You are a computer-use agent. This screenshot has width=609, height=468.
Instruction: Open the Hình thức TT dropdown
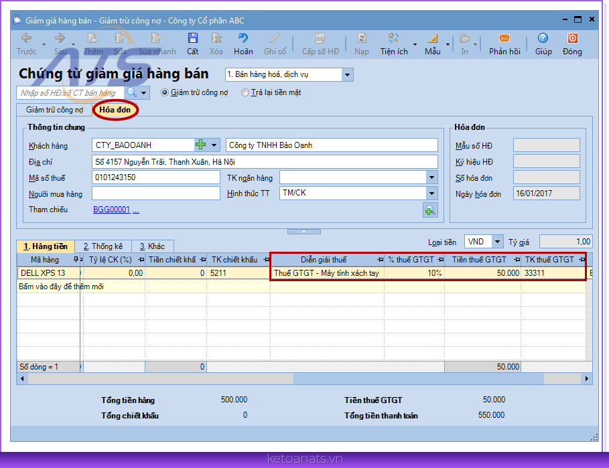click(431, 193)
